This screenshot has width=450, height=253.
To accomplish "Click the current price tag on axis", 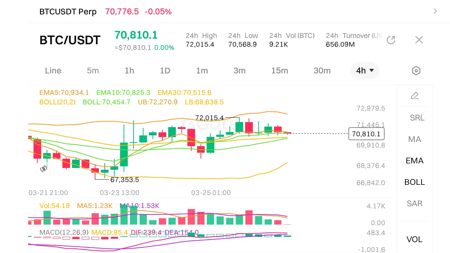I will (x=366, y=134).
